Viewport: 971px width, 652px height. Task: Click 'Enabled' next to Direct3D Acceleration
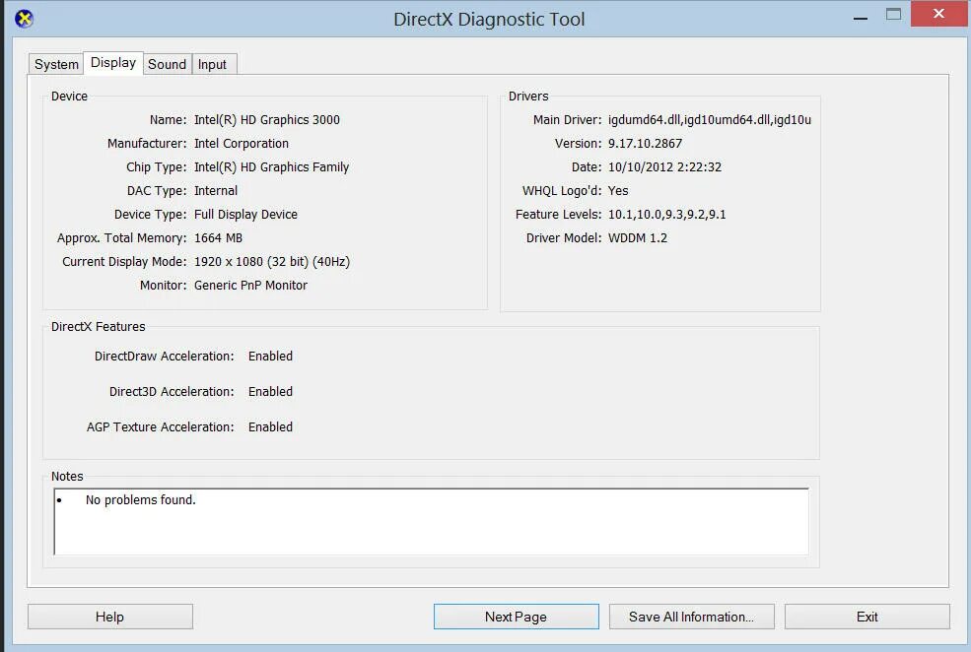[271, 392]
